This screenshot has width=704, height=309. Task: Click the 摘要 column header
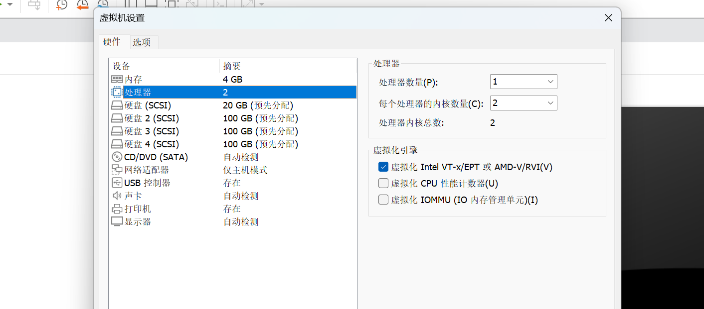(x=288, y=66)
